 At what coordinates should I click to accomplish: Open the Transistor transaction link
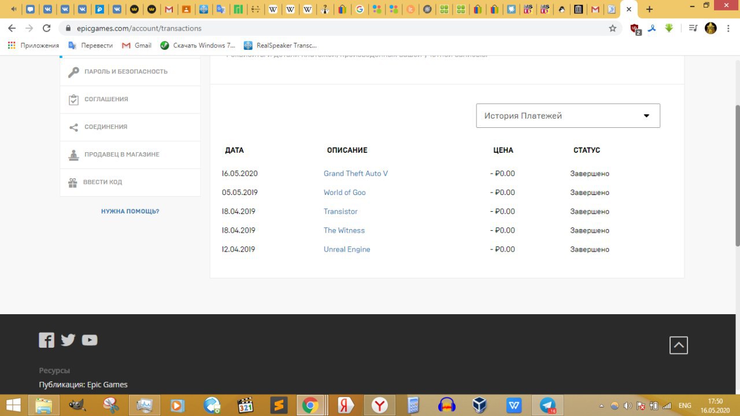point(341,212)
